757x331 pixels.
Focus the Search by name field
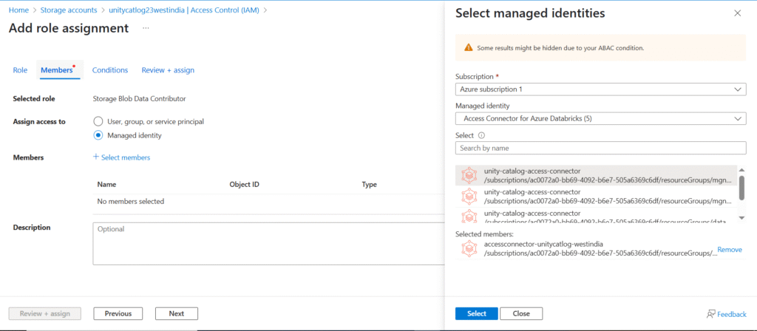tap(600, 148)
